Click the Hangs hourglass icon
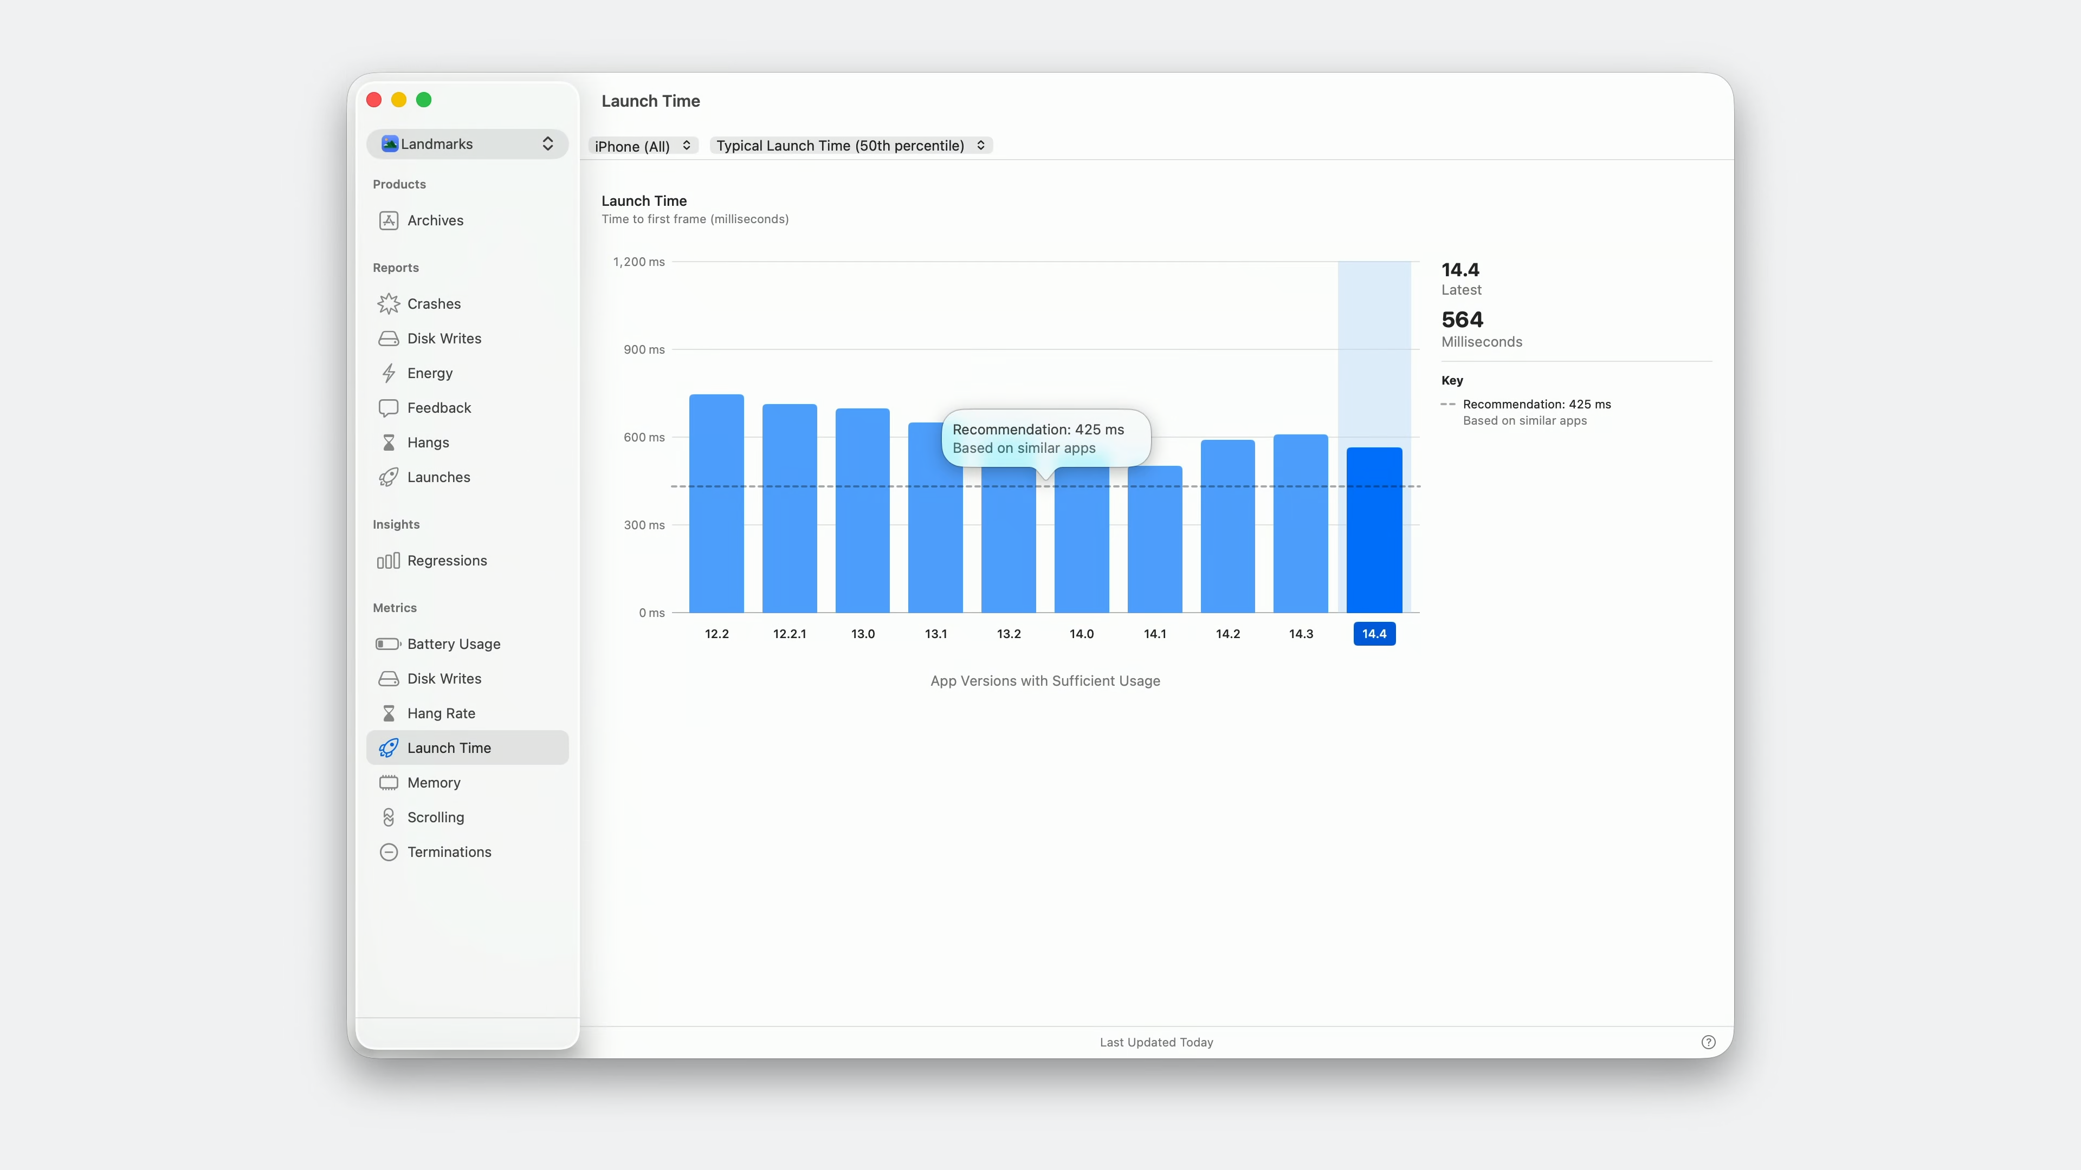The height and width of the screenshot is (1170, 2081). 389,443
